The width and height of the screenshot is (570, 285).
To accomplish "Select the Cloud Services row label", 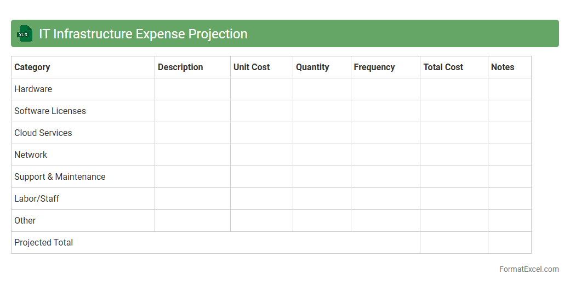I will (43, 133).
